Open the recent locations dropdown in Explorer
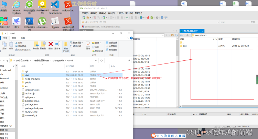258x139 pixels. [4, 60]
